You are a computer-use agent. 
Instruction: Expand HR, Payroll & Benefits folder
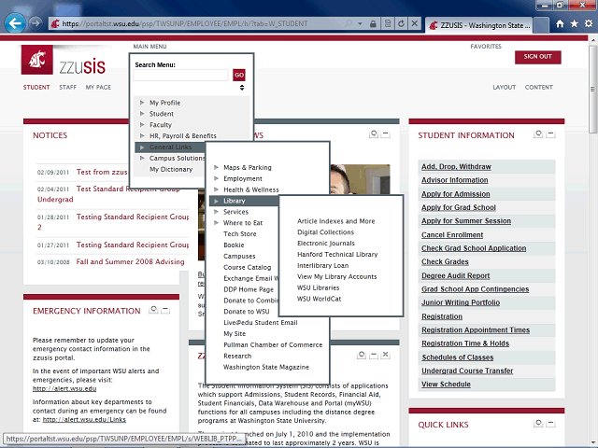pyautogui.click(x=142, y=135)
